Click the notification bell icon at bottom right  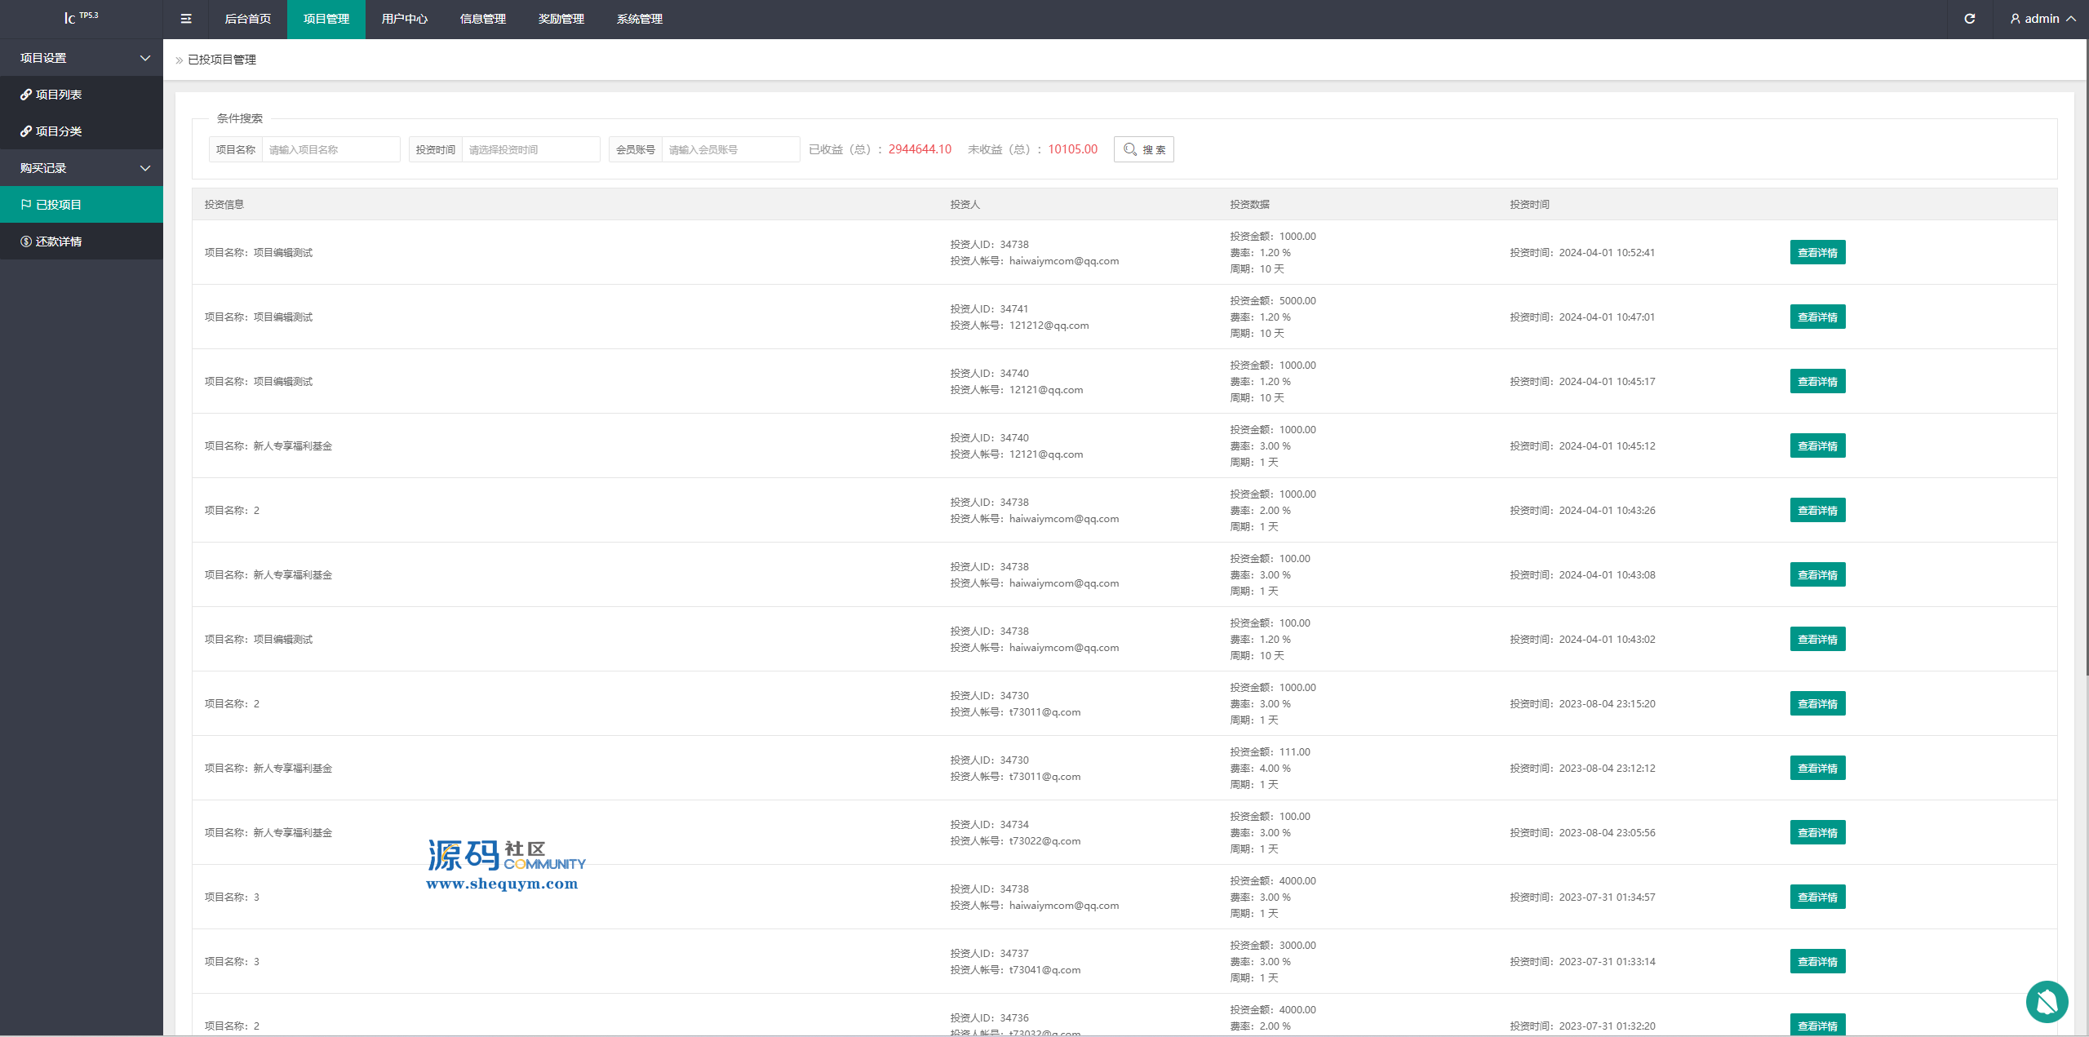[2047, 1001]
